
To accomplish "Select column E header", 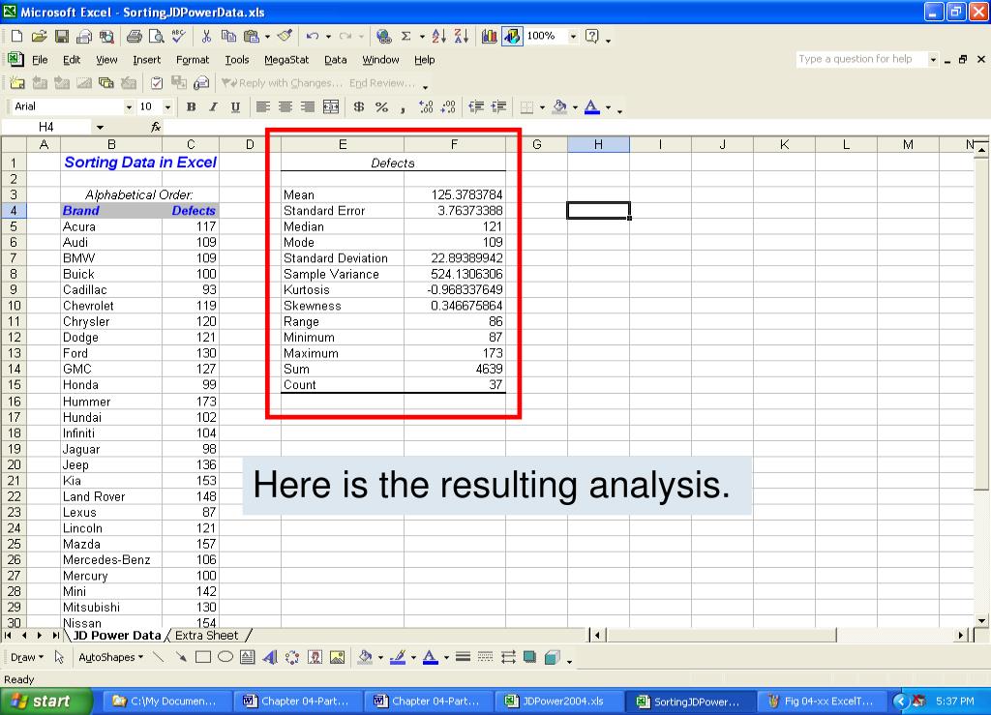I will [x=343, y=144].
